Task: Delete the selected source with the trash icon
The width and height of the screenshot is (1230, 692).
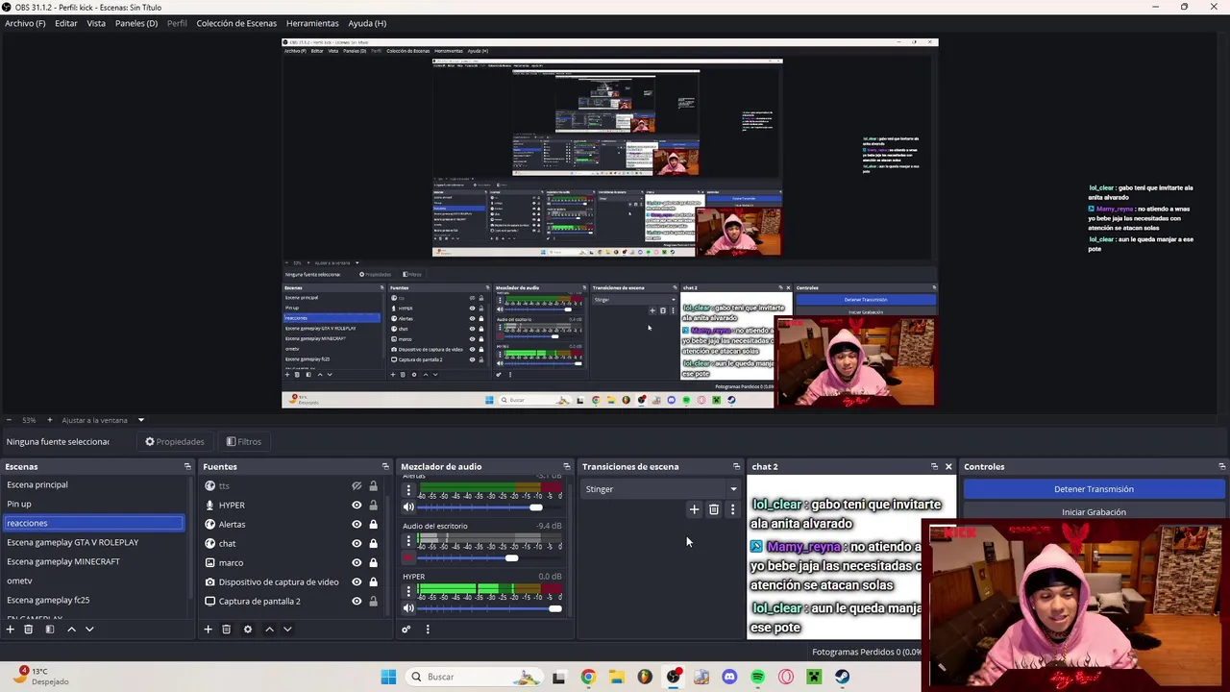Action: coord(226,629)
